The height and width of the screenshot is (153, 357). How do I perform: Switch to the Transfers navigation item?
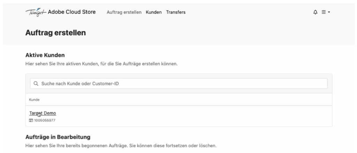pyautogui.click(x=176, y=12)
